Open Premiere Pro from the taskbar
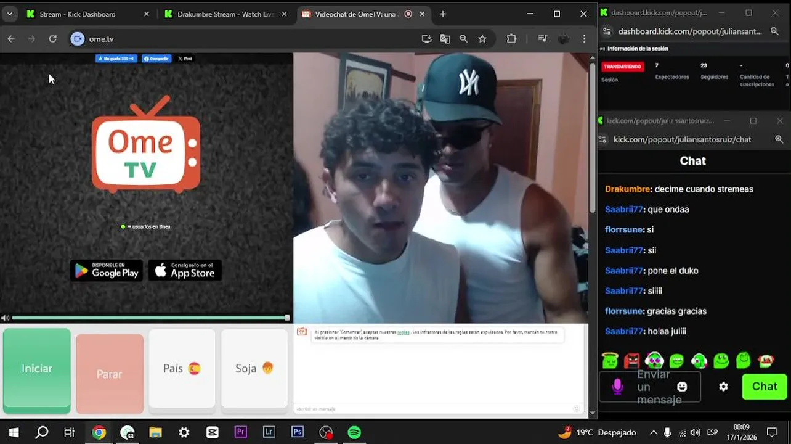The width and height of the screenshot is (791, 444). (241, 432)
